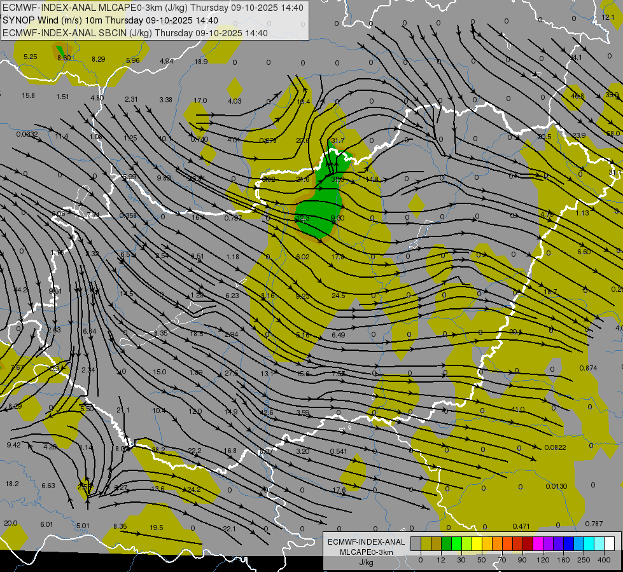Click the MLCAPE0-3km layer title line
This screenshot has height=572, width=623.
coord(153,8)
